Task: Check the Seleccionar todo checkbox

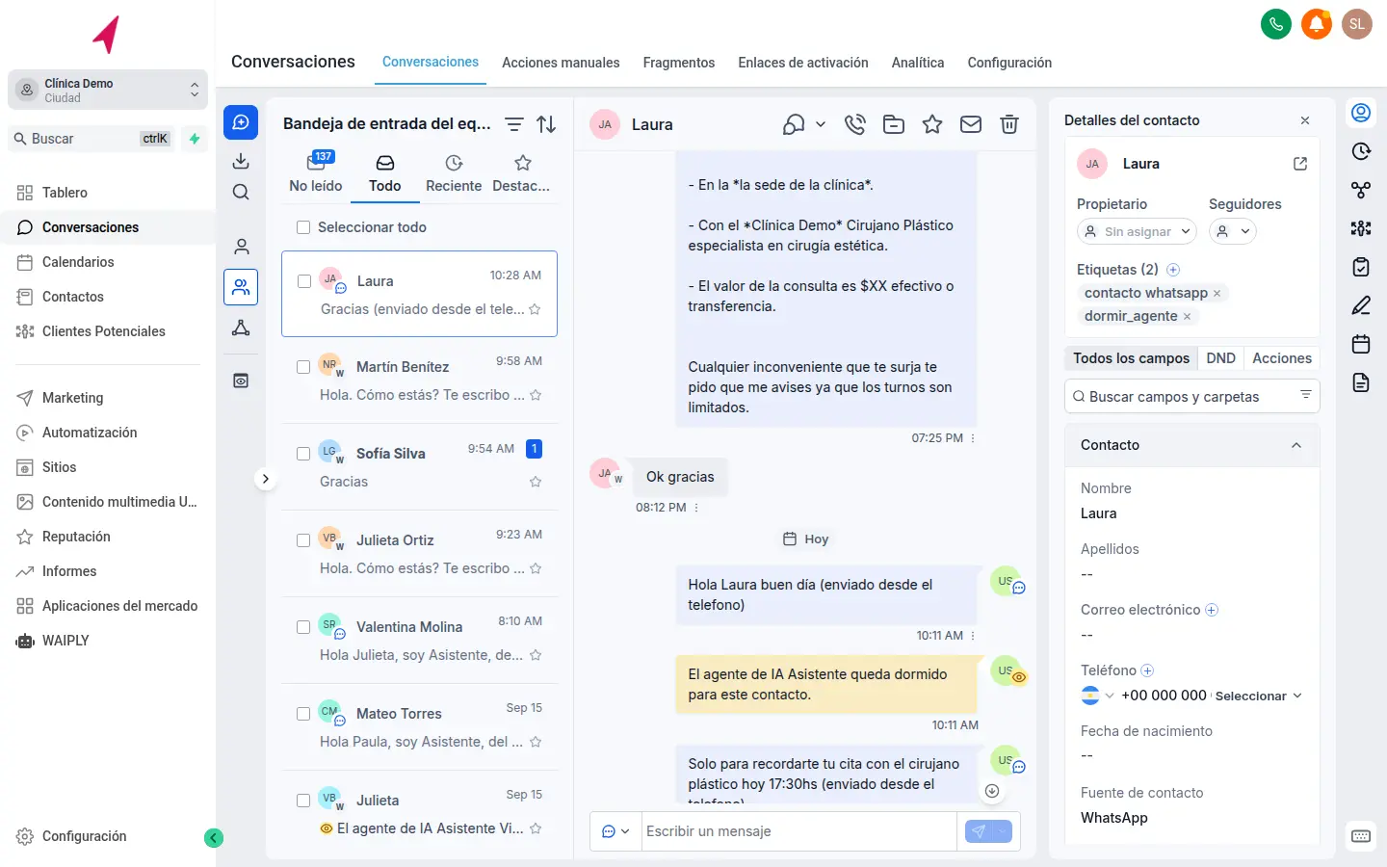Action: tap(303, 227)
